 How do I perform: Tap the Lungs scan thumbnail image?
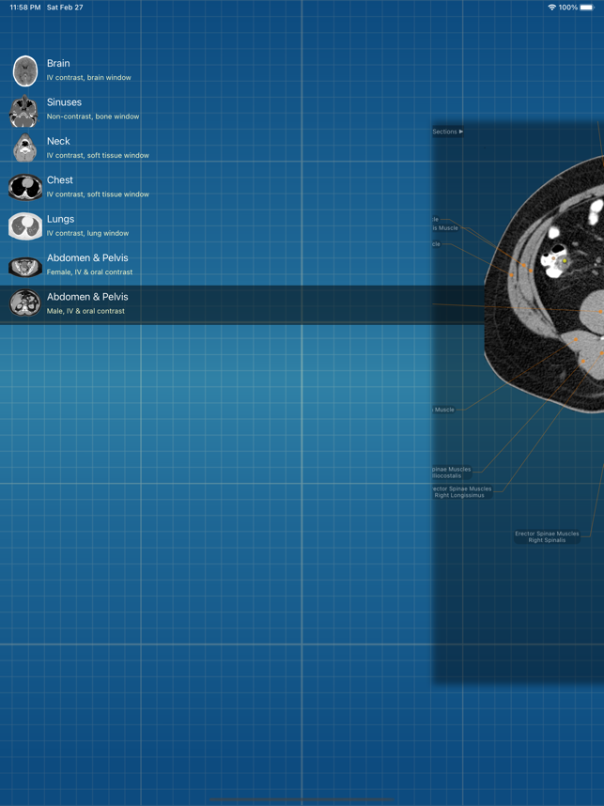[x=24, y=226]
